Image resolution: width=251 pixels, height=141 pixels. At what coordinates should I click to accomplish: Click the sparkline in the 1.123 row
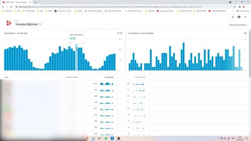click(107, 83)
